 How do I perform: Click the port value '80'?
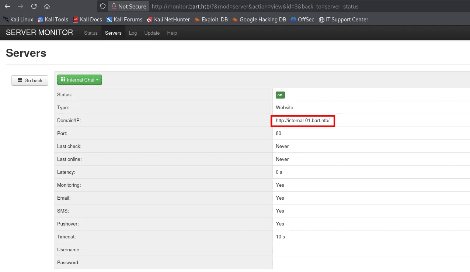pos(279,133)
